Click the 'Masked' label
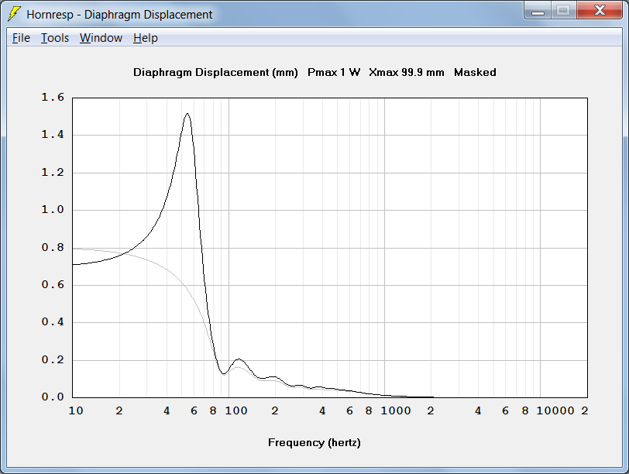 point(475,73)
